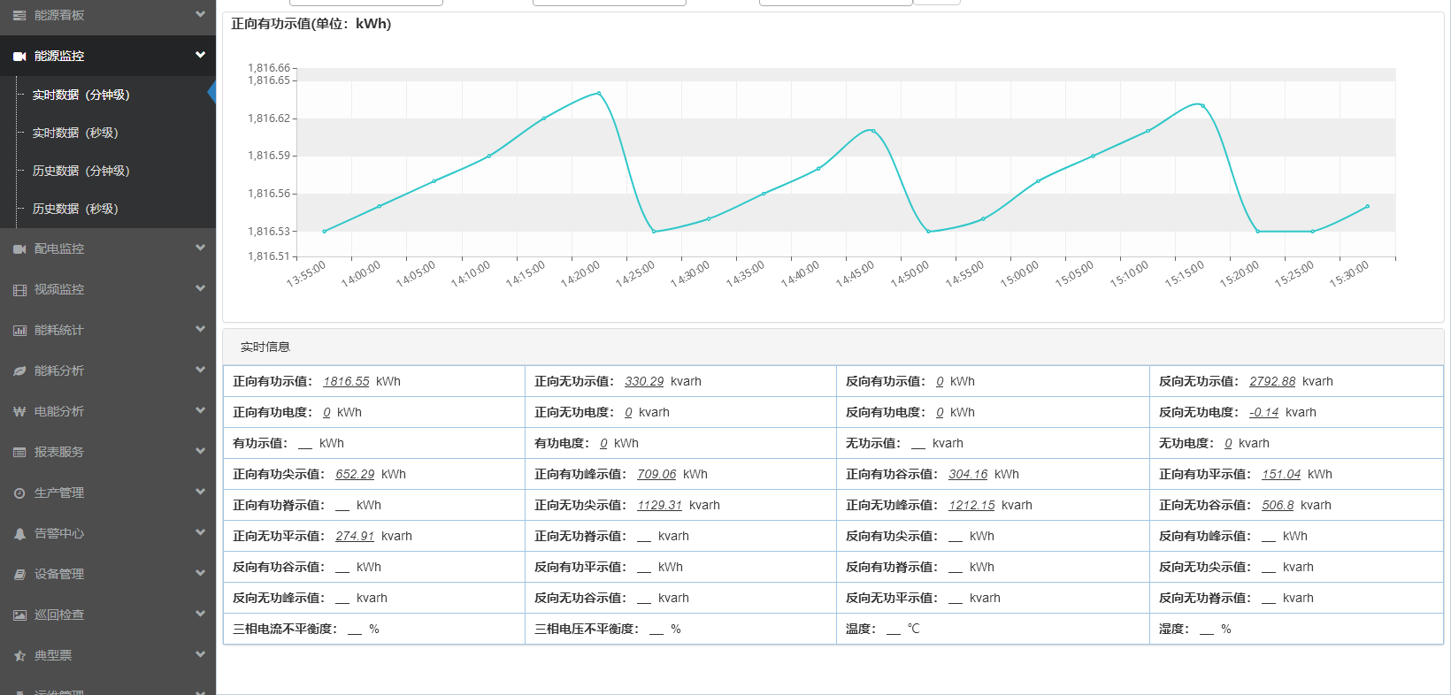Screen dimensions: 1451x695
Task: Click the currency icon beside 电能分析
Action: tap(19, 412)
